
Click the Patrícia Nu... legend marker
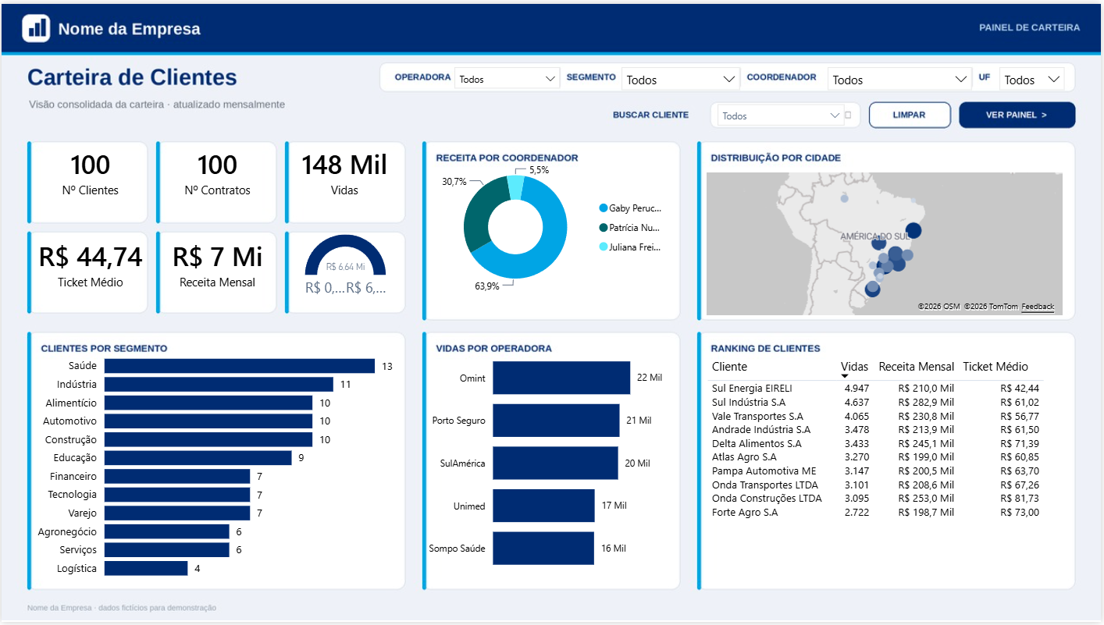click(x=604, y=228)
